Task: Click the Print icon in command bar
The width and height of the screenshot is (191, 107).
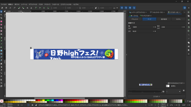Action: point(189,23)
